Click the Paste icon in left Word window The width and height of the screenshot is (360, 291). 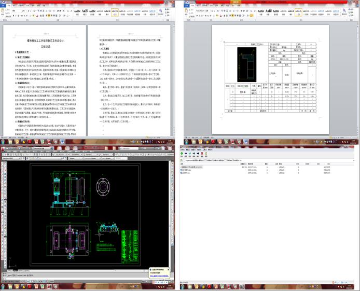tap(3, 11)
